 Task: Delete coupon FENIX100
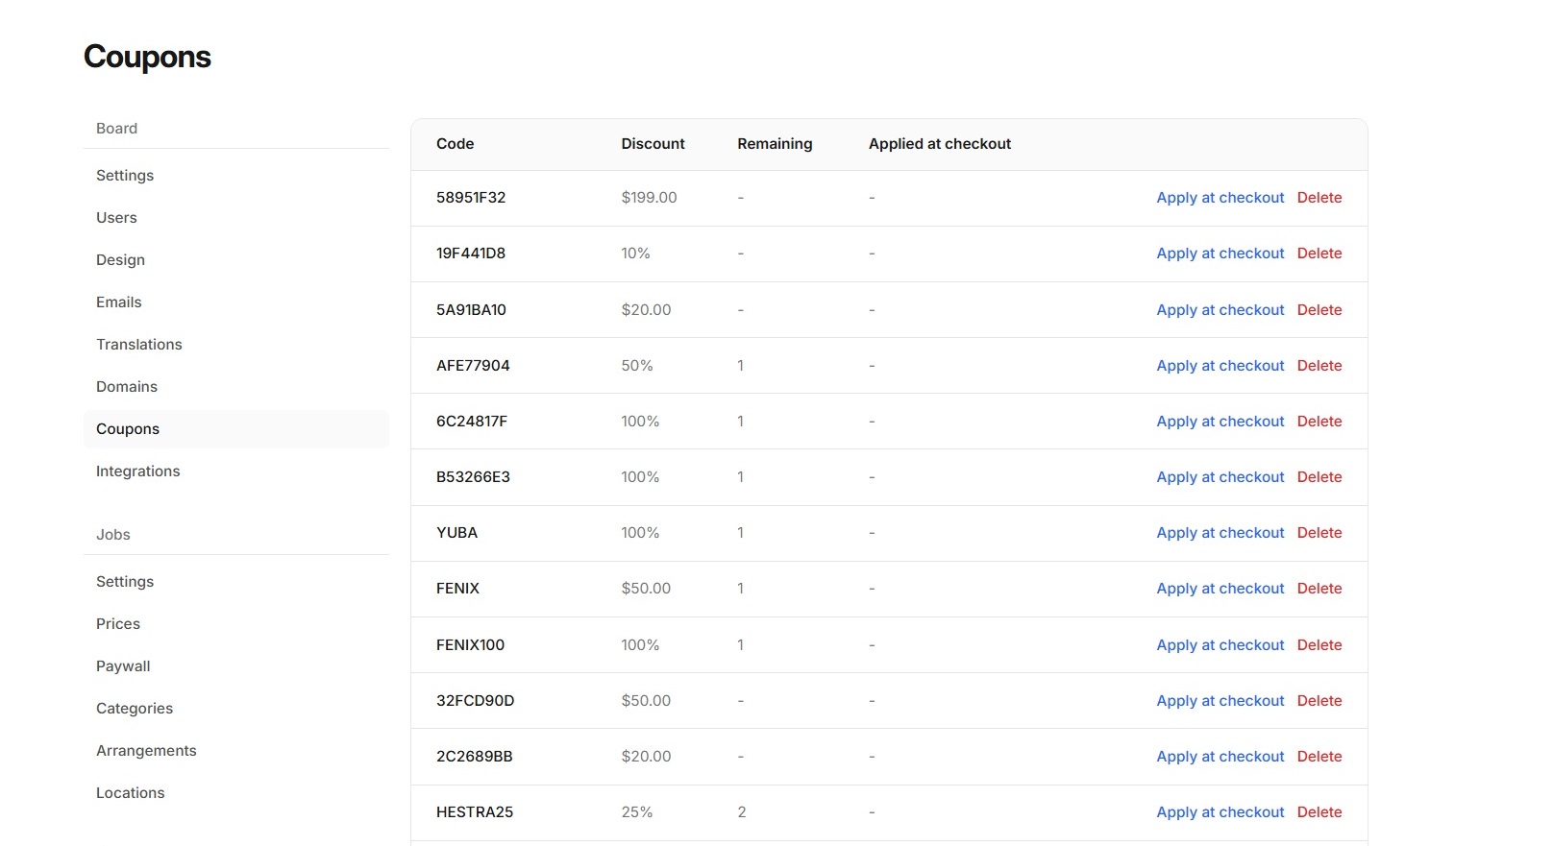[1319, 645]
